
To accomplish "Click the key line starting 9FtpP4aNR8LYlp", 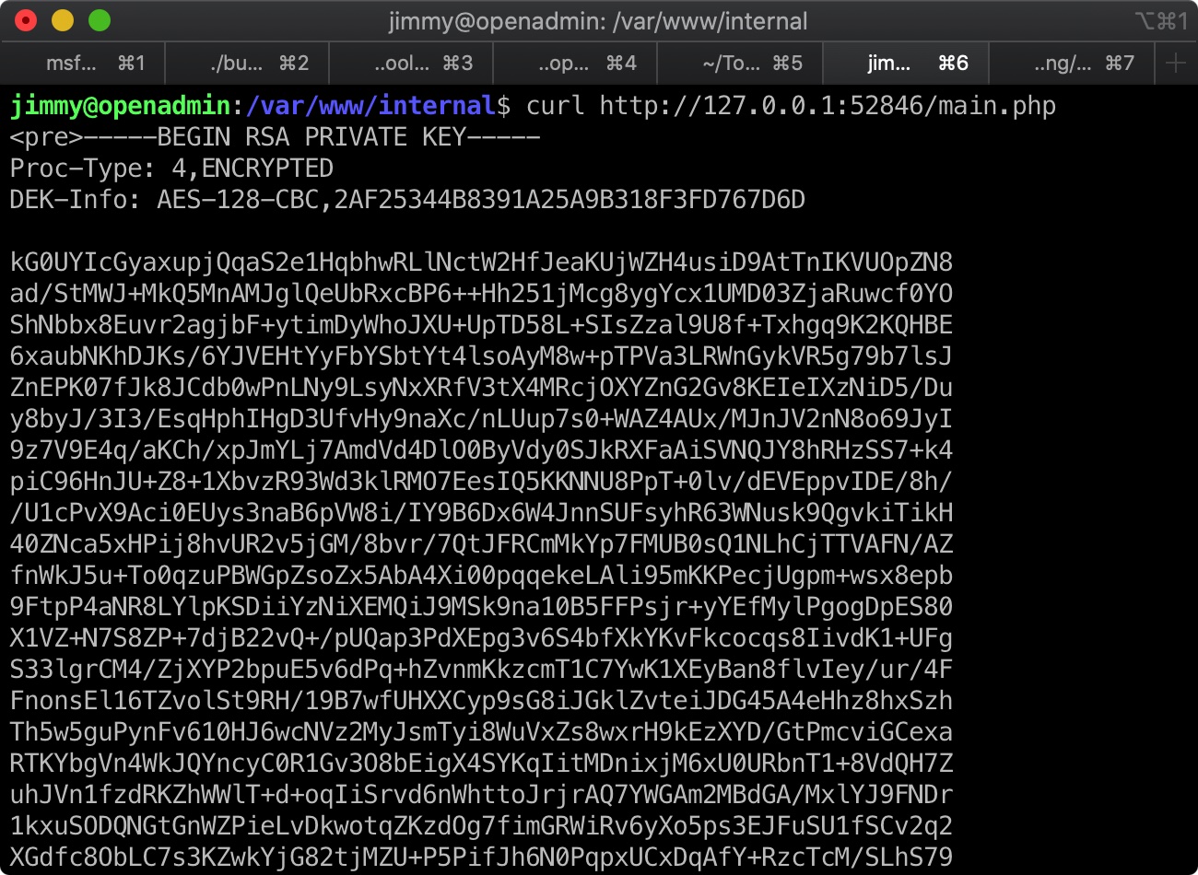I will (481, 607).
